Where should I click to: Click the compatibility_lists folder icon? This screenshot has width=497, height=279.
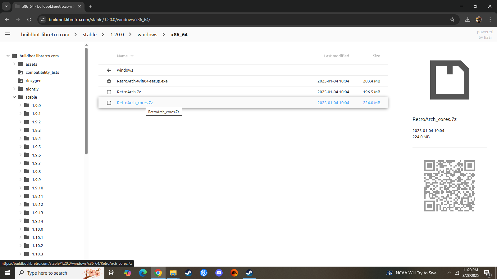pyautogui.click(x=21, y=72)
